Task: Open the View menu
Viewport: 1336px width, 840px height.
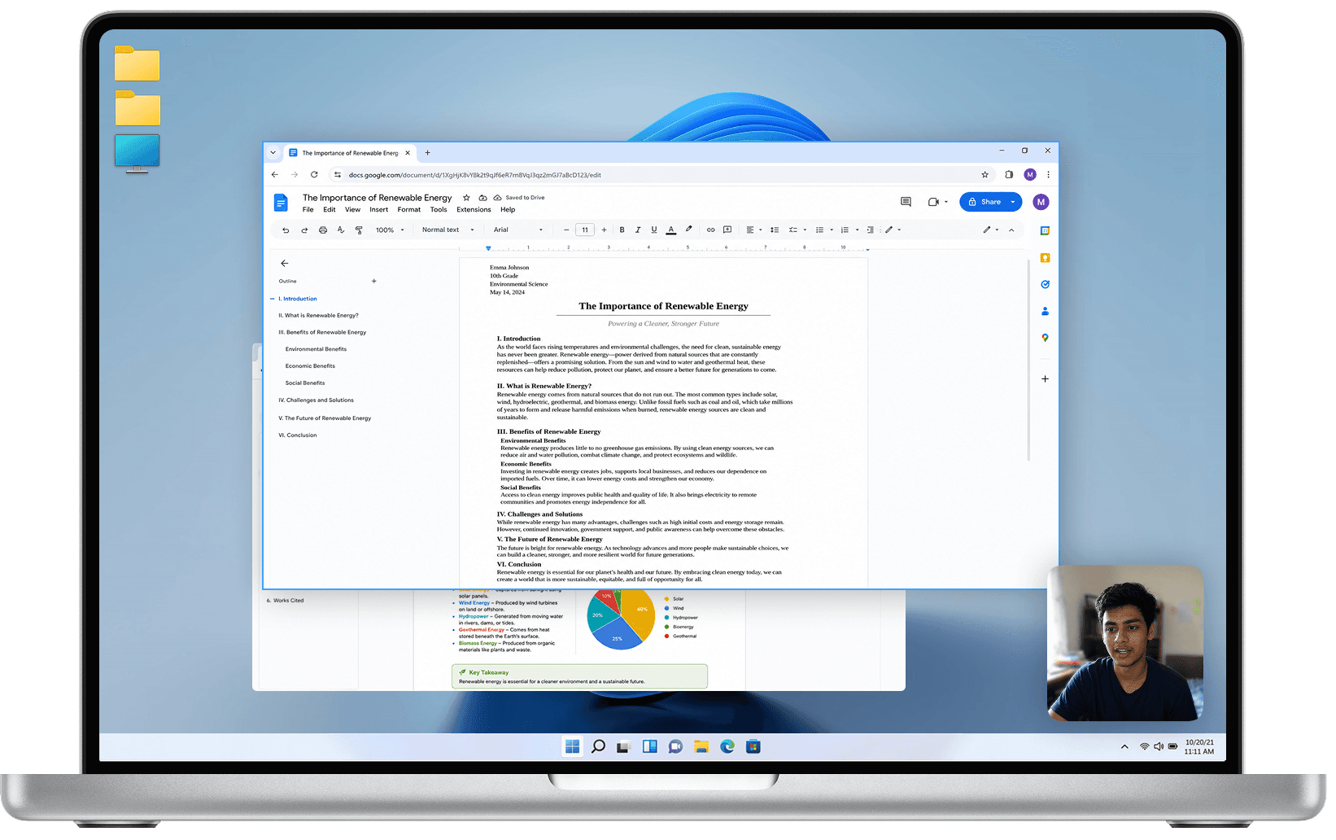Action: (x=352, y=210)
